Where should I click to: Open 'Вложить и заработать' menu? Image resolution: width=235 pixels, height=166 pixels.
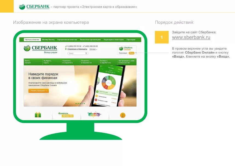108,62
